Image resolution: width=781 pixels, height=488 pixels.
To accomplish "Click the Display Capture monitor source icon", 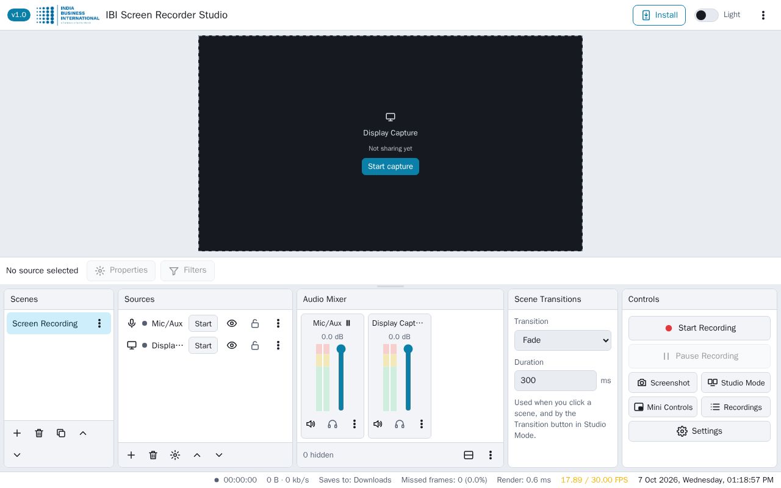I will click(x=132, y=345).
